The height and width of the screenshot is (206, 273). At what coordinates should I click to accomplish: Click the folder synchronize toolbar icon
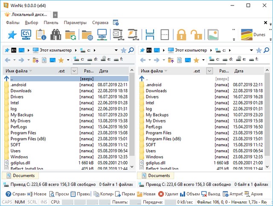coord(70,34)
